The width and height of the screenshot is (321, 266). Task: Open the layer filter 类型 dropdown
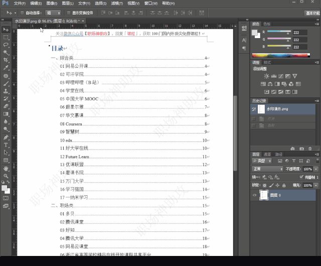pos(262,161)
